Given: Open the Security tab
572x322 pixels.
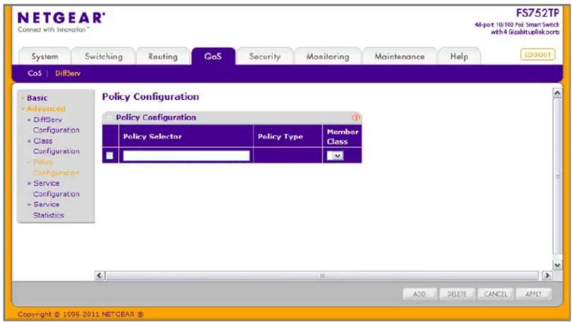Looking at the screenshot, I should click(265, 56).
